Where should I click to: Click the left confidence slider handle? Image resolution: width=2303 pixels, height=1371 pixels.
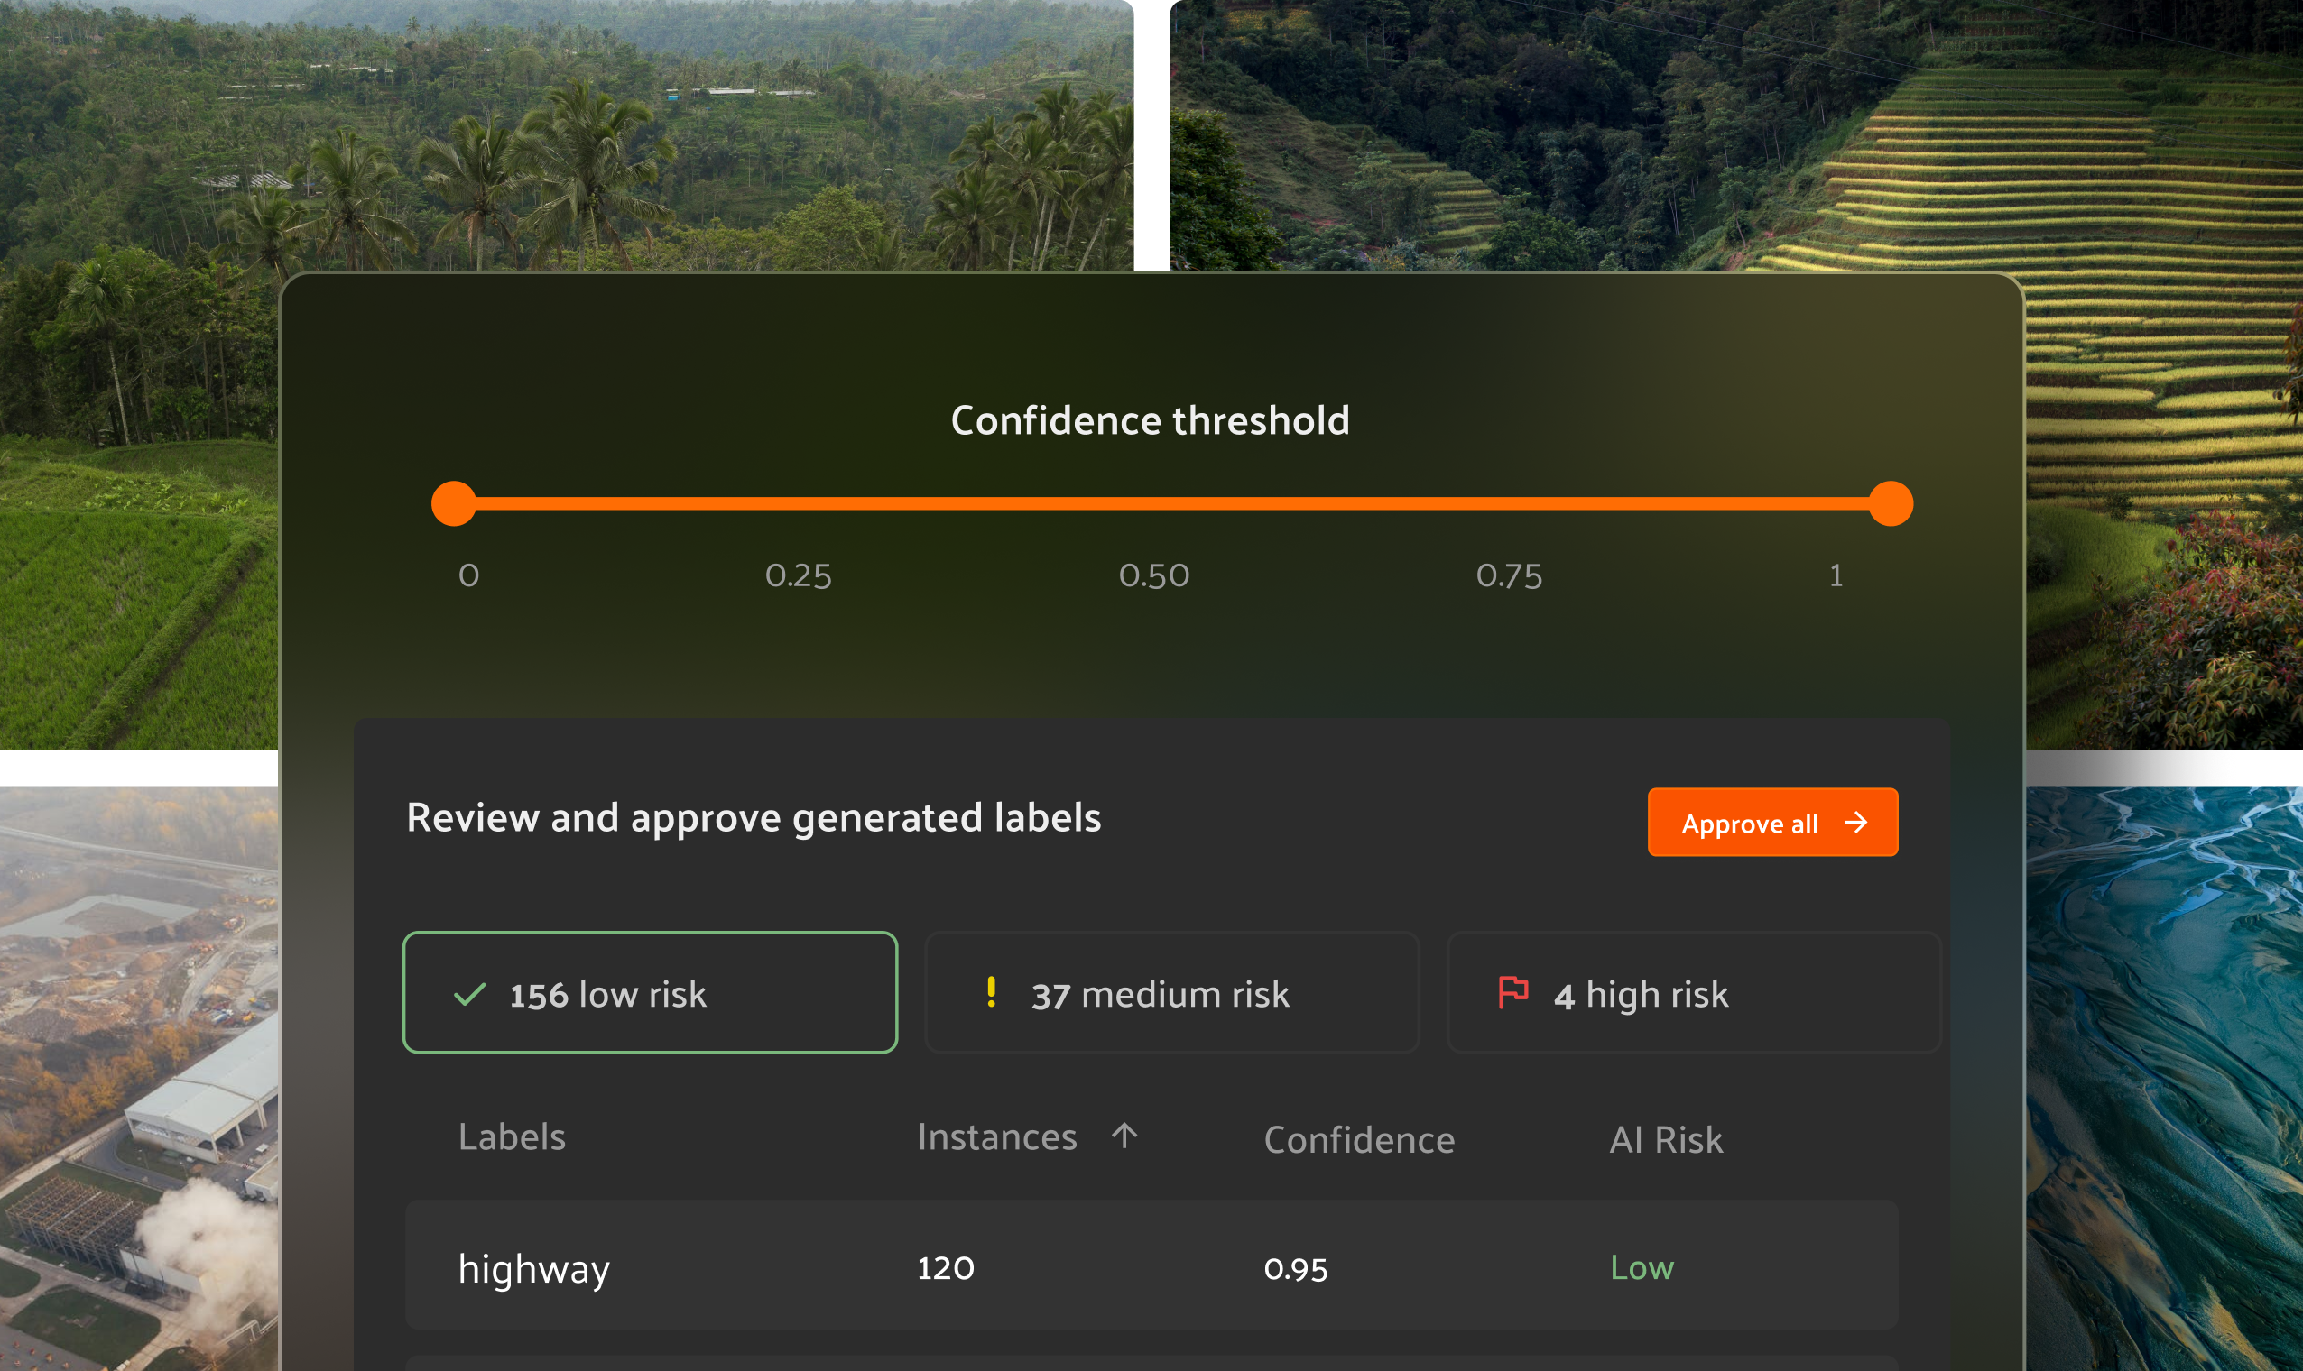point(454,503)
